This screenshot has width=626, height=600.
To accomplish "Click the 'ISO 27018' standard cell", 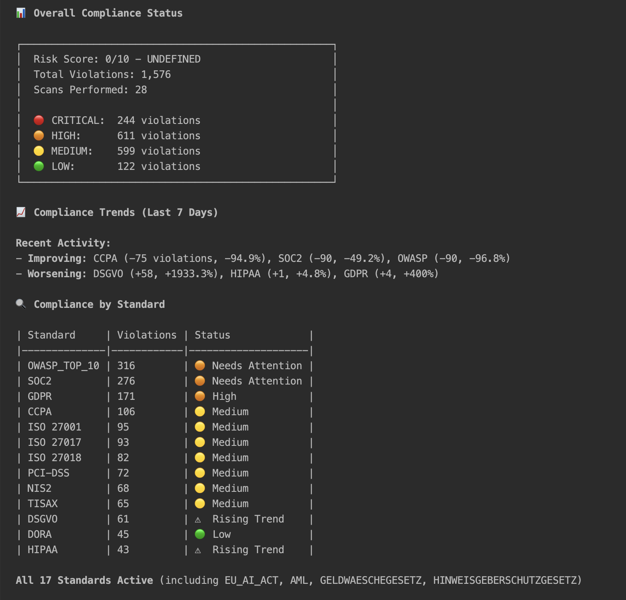I will [55, 458].
